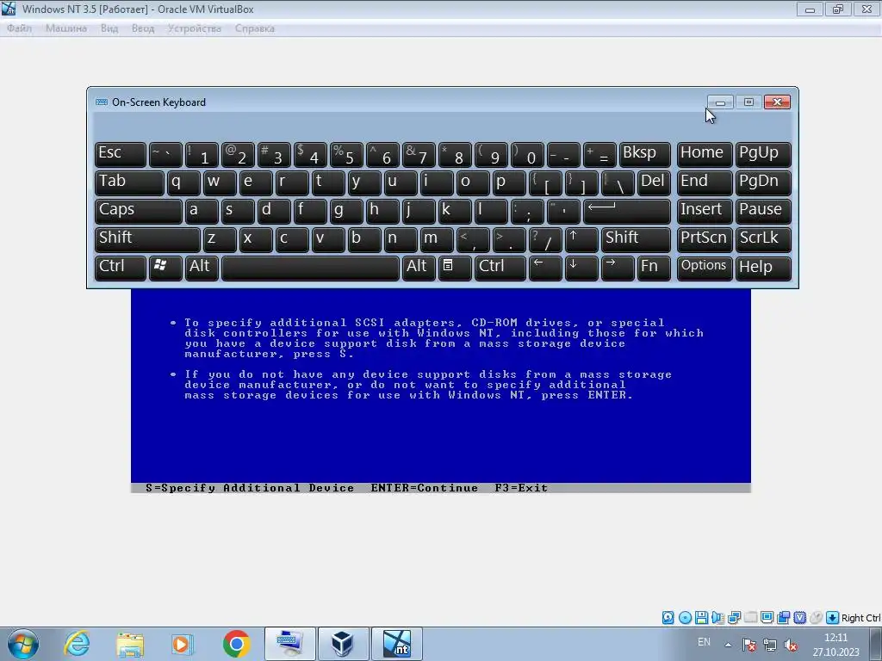Switch to On-Screen Keyboard taskbar button

click(290, 644)
